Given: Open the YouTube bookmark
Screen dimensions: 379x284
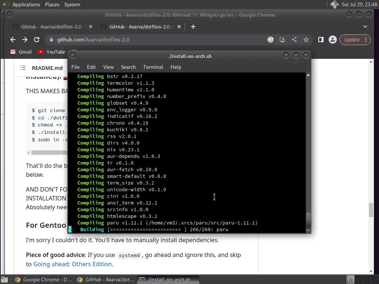Looking at the screenshot, I should pyautogui.click(x=51, y=52).
